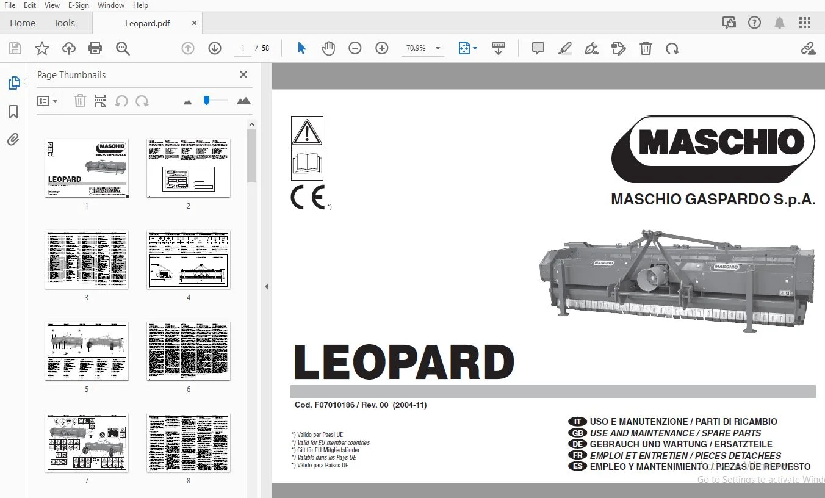
Task: Open the View menu
Action: pos(52,5)
